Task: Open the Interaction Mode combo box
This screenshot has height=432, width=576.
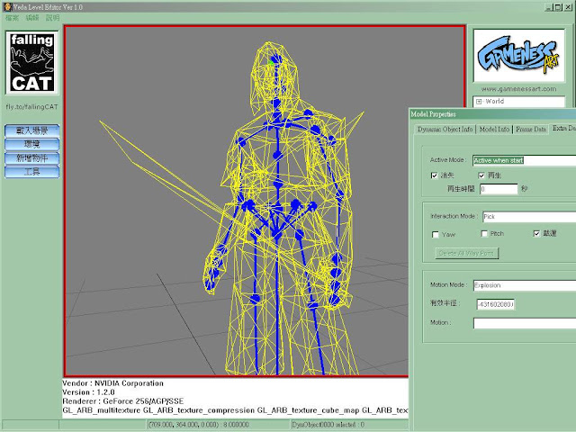Action: point(529,217)
